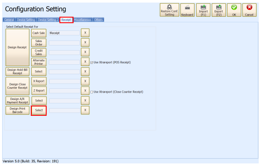
Task: Enable Use Xtrareport (Close Counter Receipt)
Action: [92, 92]
